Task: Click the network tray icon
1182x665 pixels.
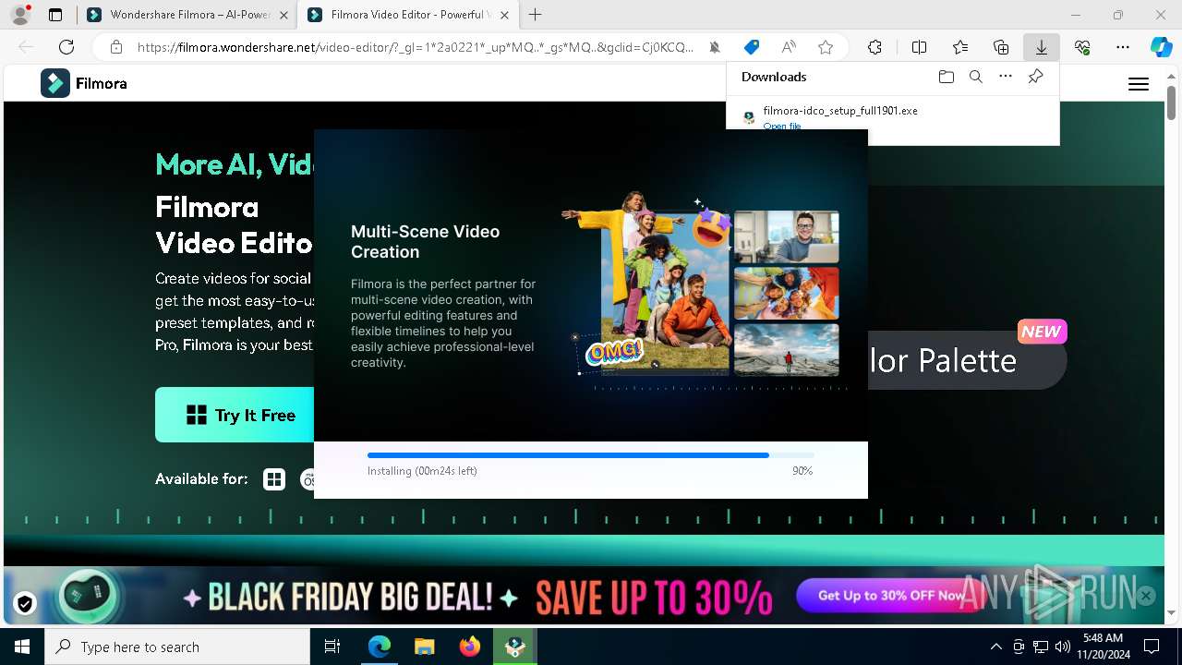Action: pos(1041,647)
